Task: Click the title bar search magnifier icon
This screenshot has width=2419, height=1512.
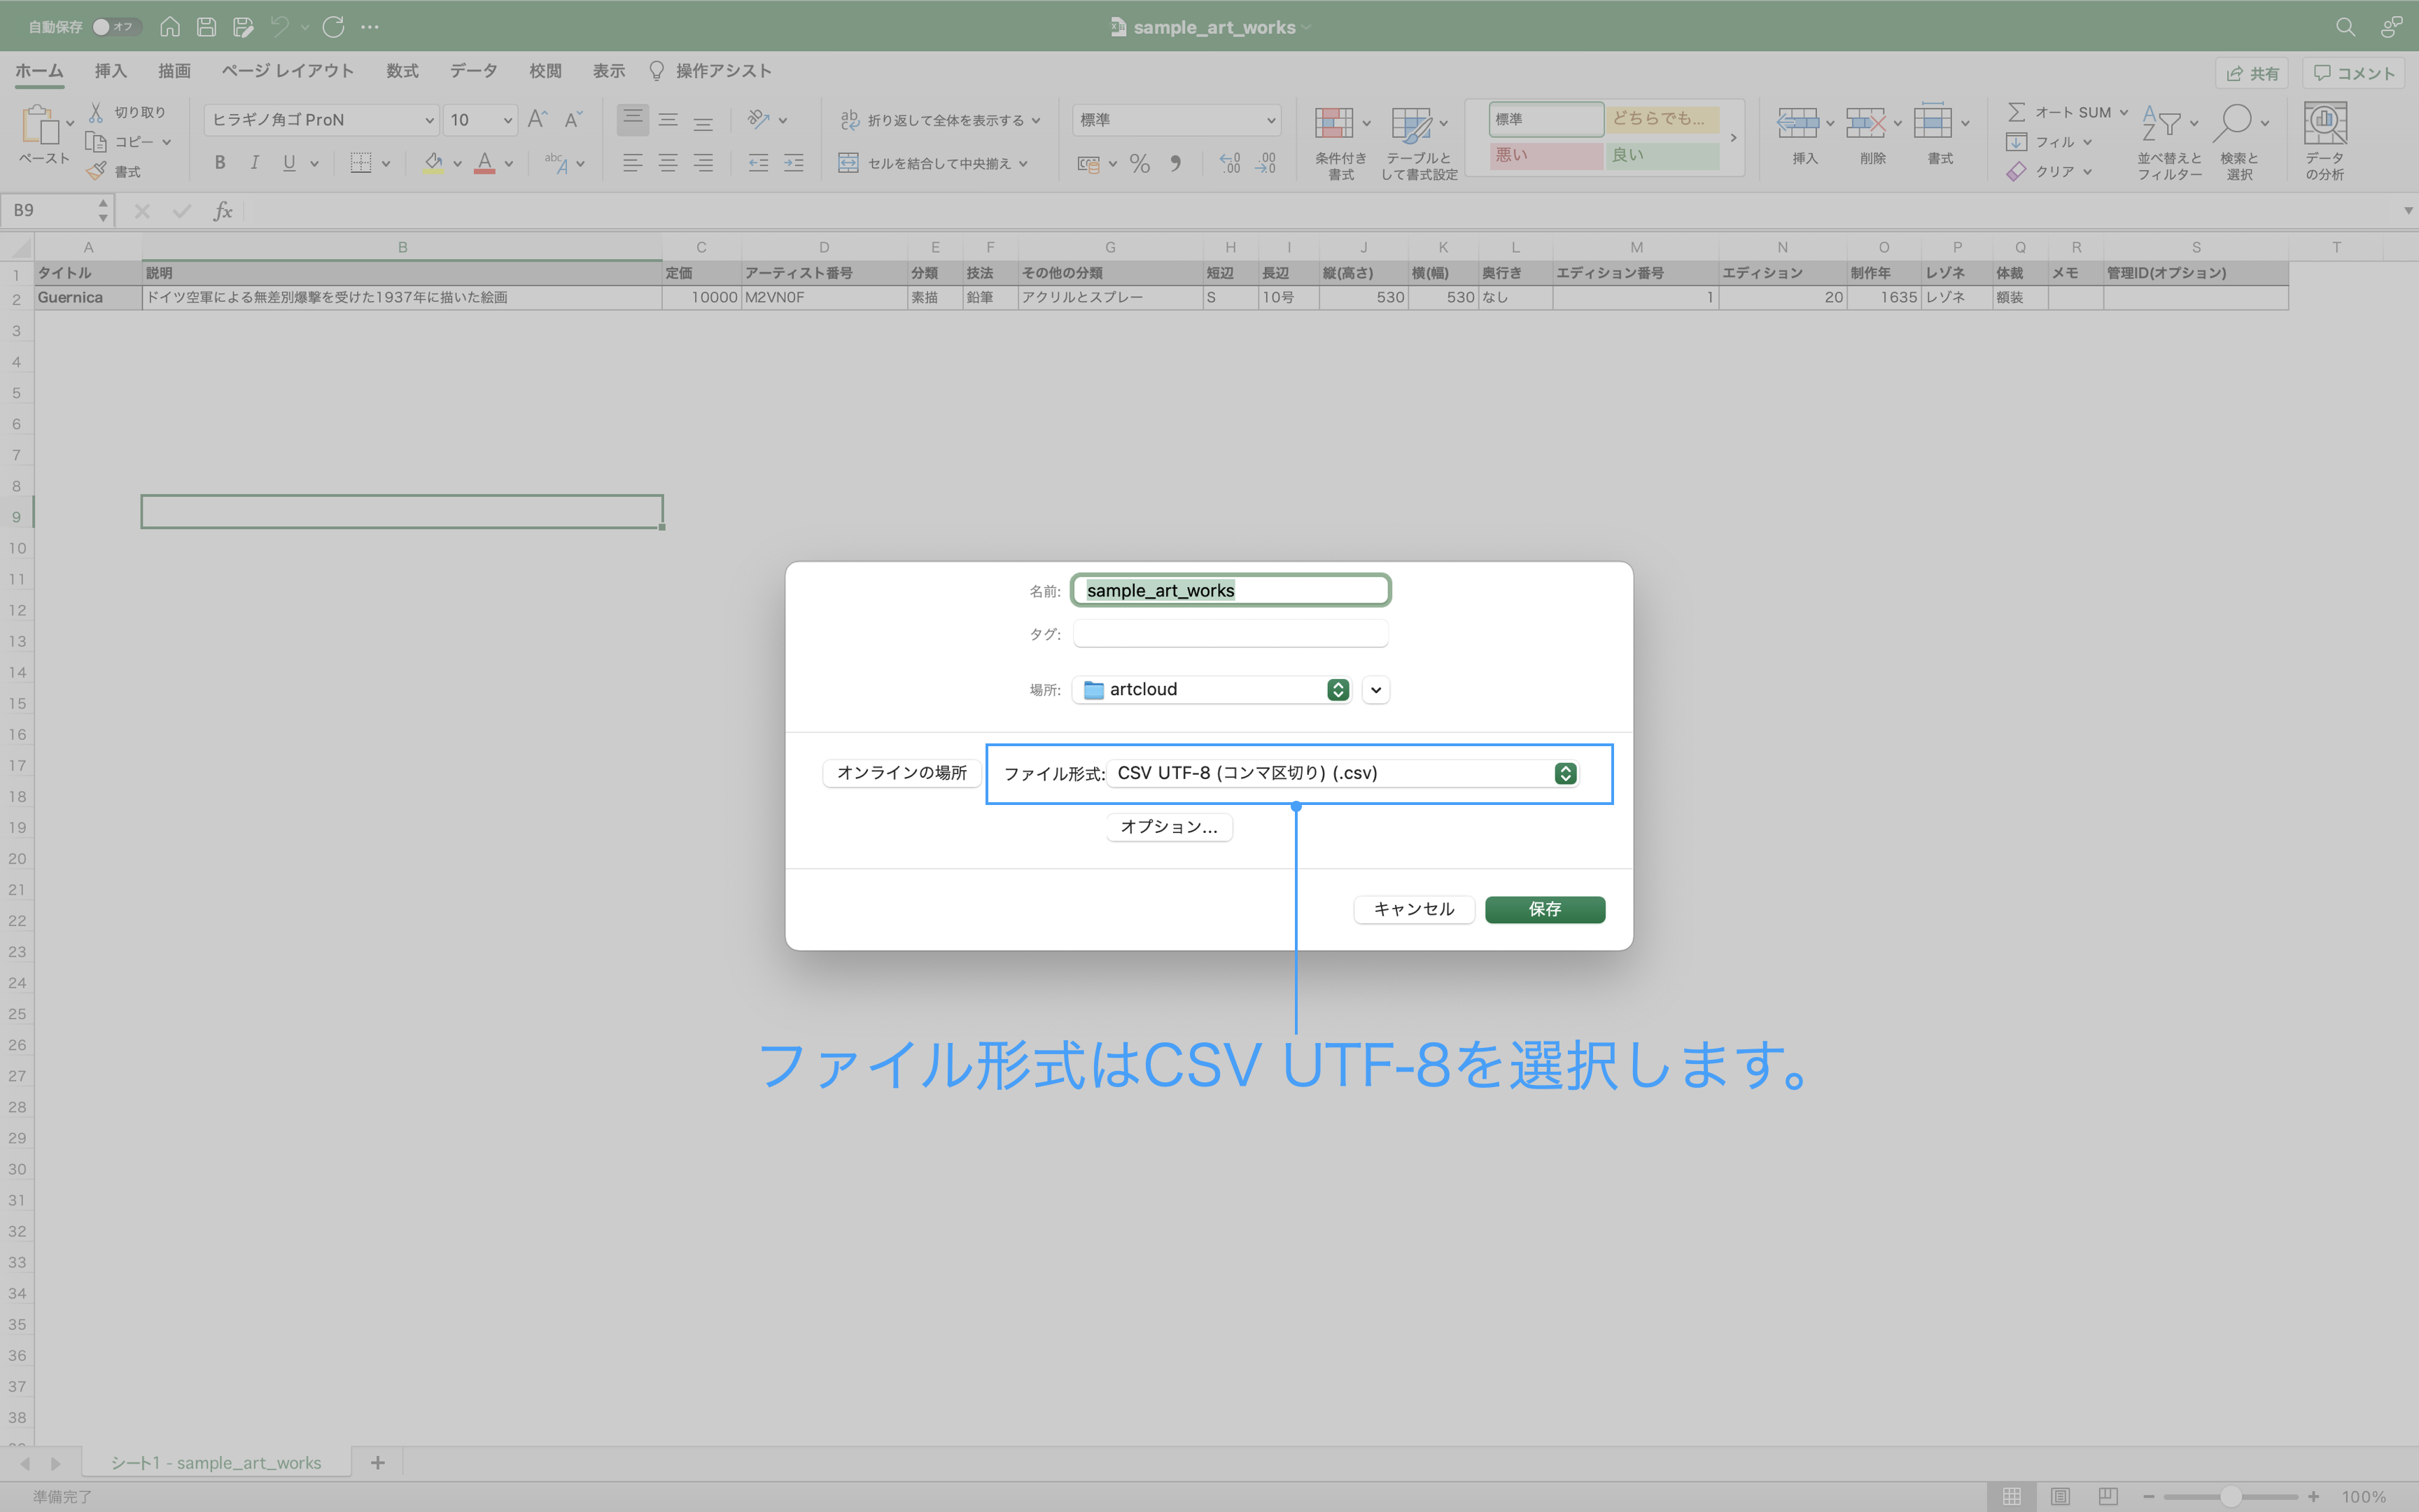Action: (2345, 27)
